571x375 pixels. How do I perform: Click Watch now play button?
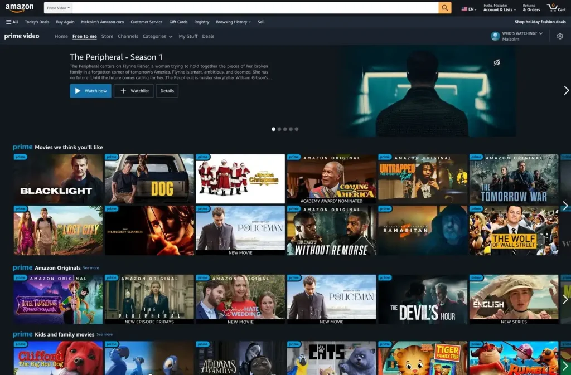point(91,91)
